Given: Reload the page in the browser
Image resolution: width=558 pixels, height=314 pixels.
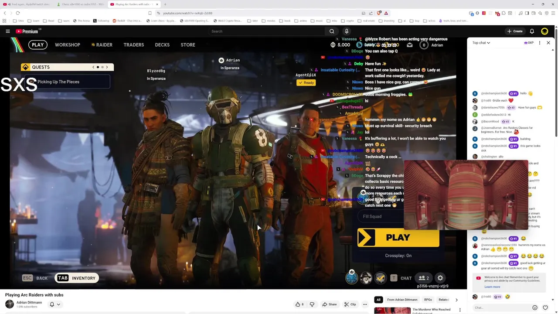Looking at the screenshot, I should [17, 13].
